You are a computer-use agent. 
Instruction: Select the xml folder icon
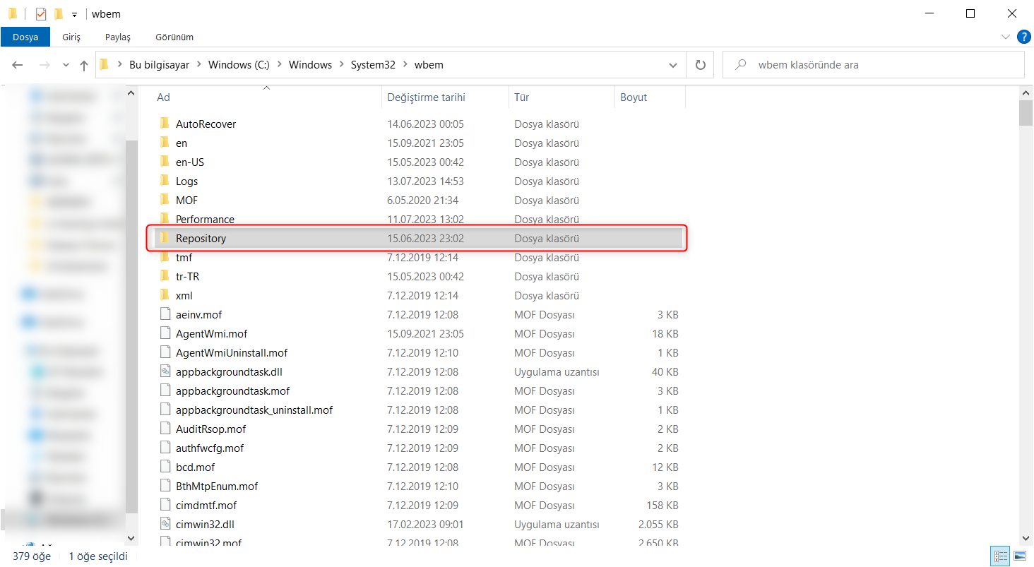point(165,295)
